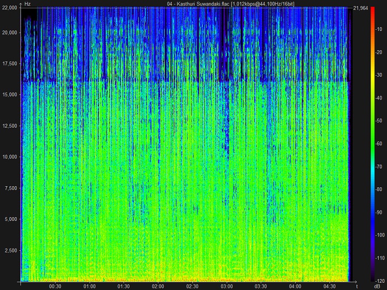This screenshot has width=387, height=290.
Task: Click the 22,000 Hz axis label
Action: (x=9, y=8)
